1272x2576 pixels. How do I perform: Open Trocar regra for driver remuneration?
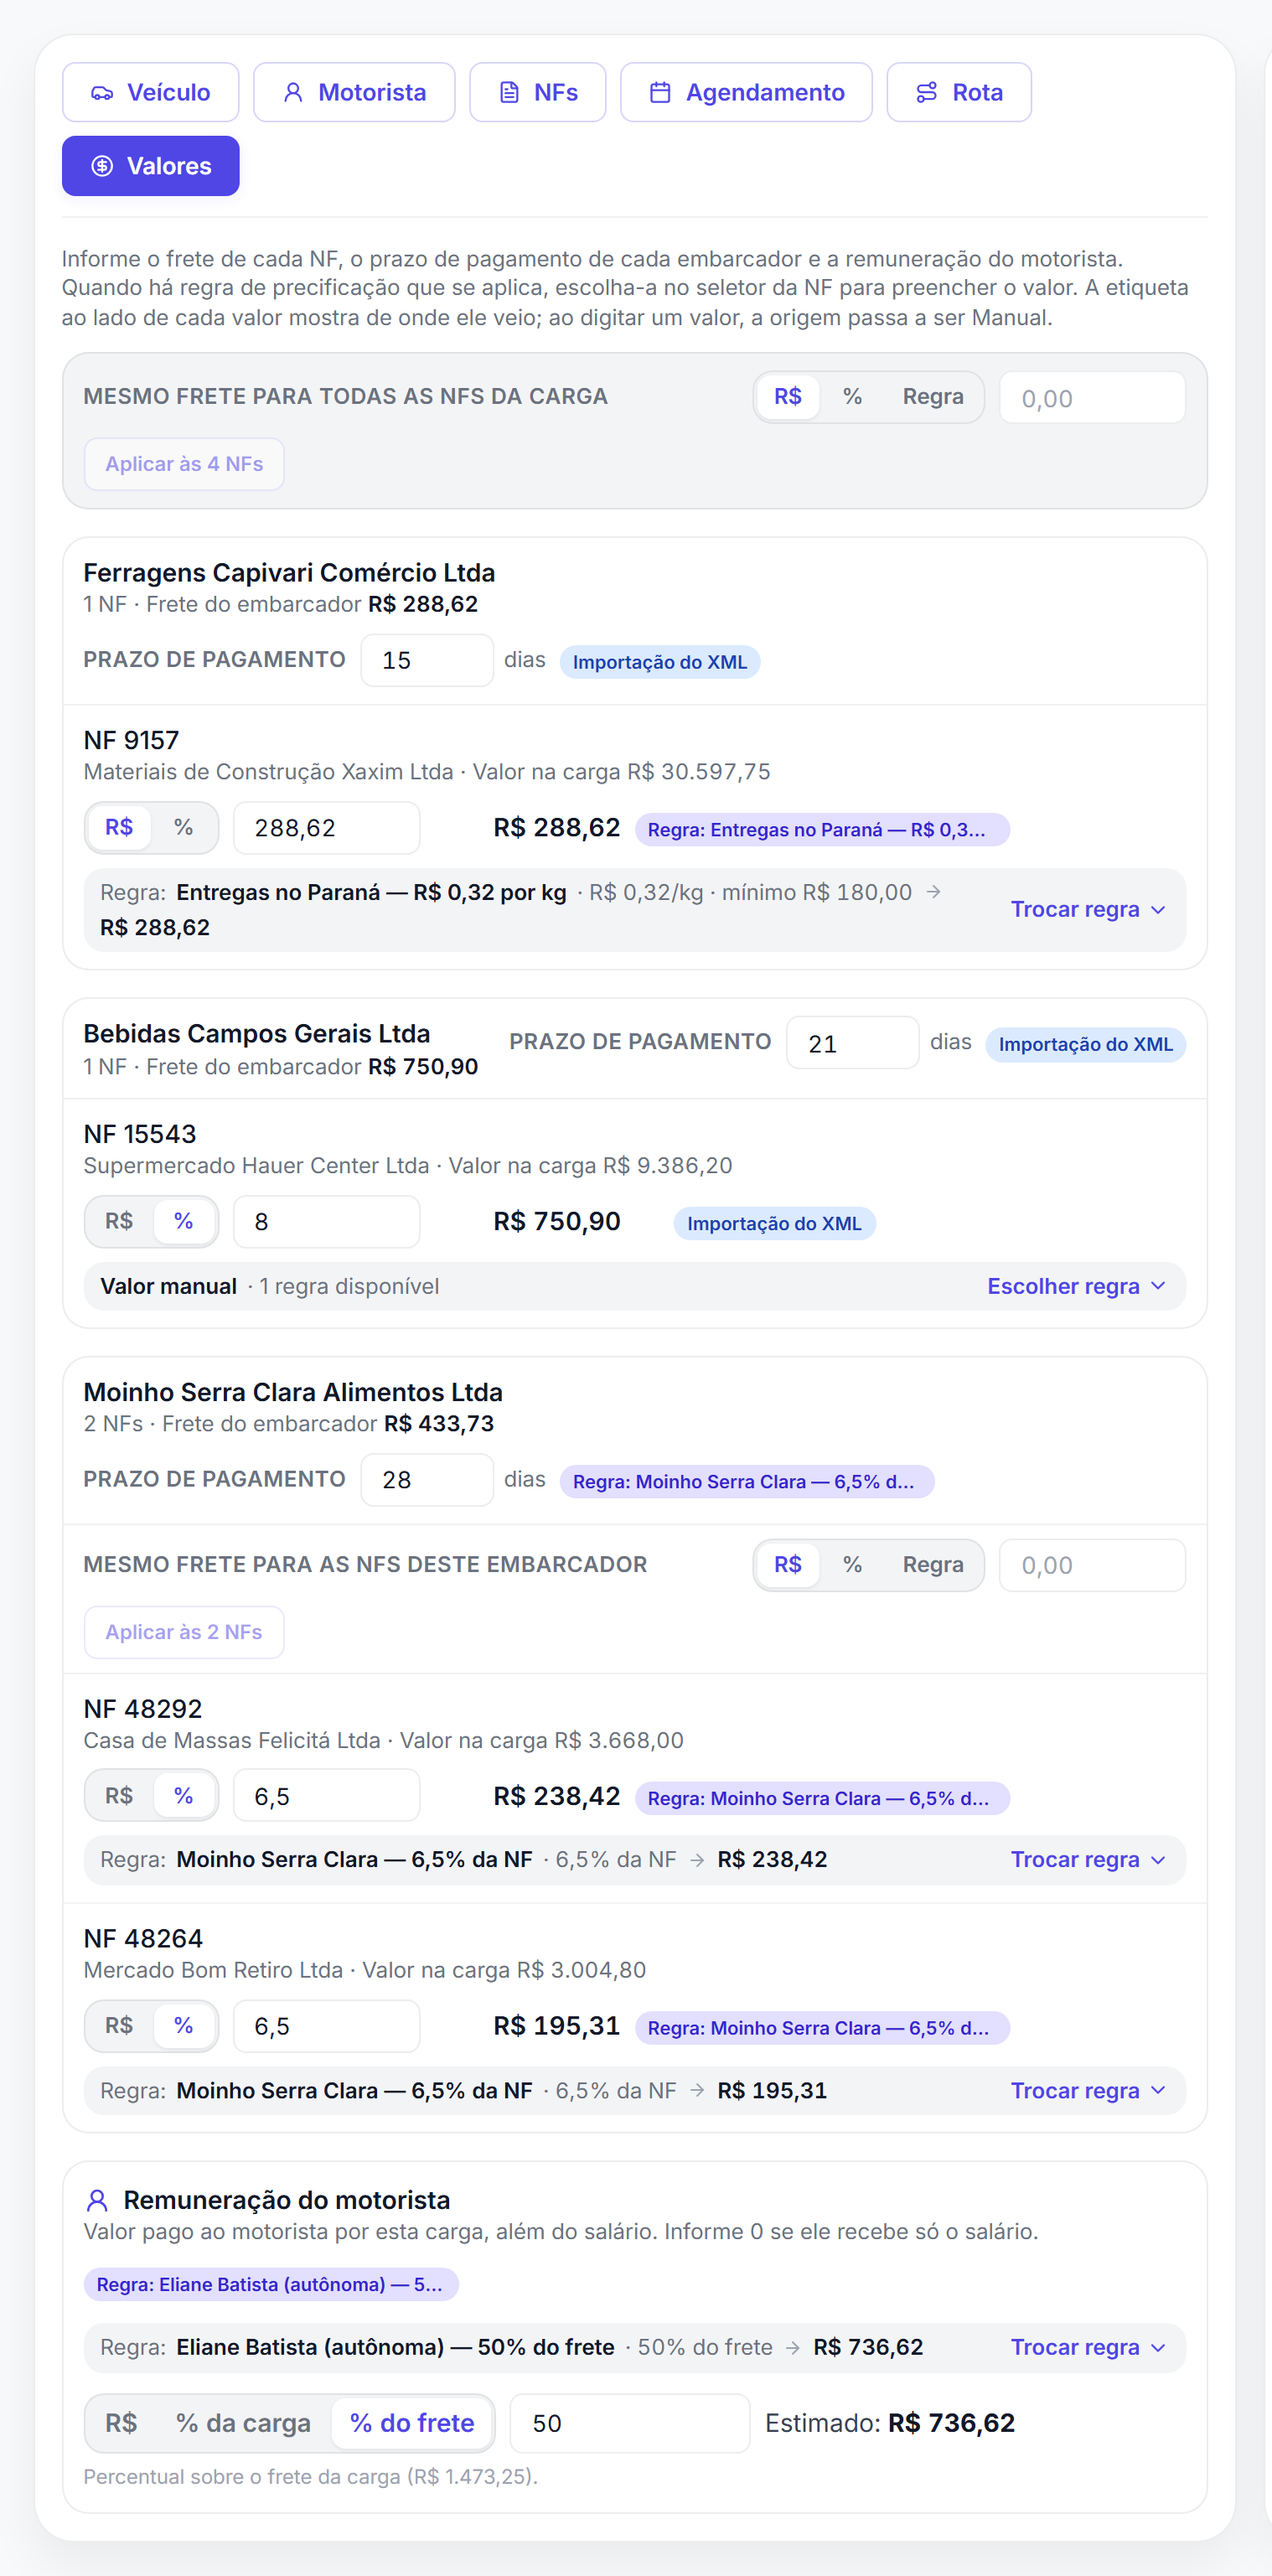(x=1088, y=2348)
